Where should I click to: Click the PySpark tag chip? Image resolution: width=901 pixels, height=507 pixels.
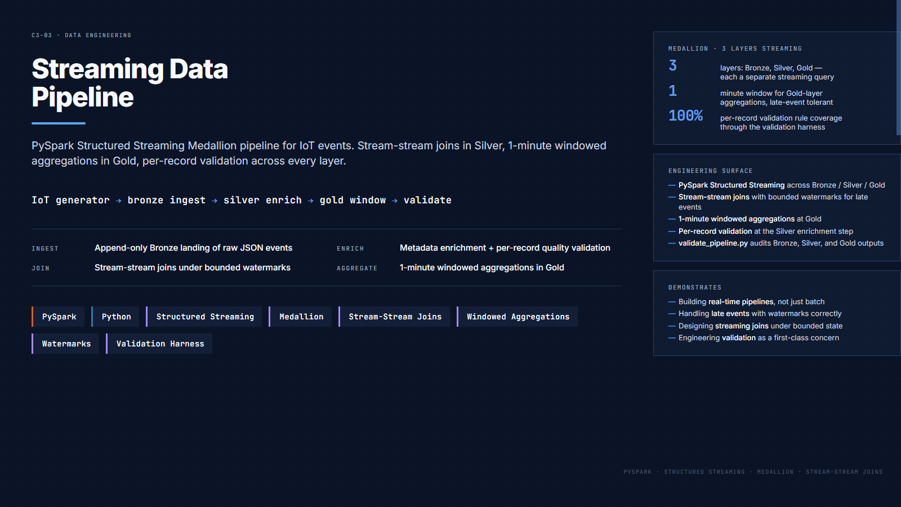click(58, 317)
